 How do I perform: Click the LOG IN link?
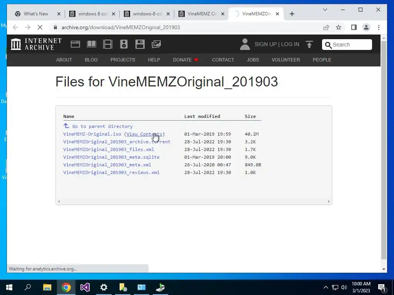(x=290, y=44)
